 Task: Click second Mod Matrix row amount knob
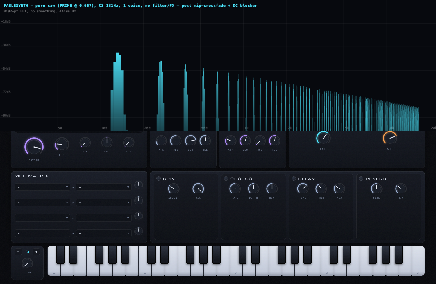click(139, 200)
